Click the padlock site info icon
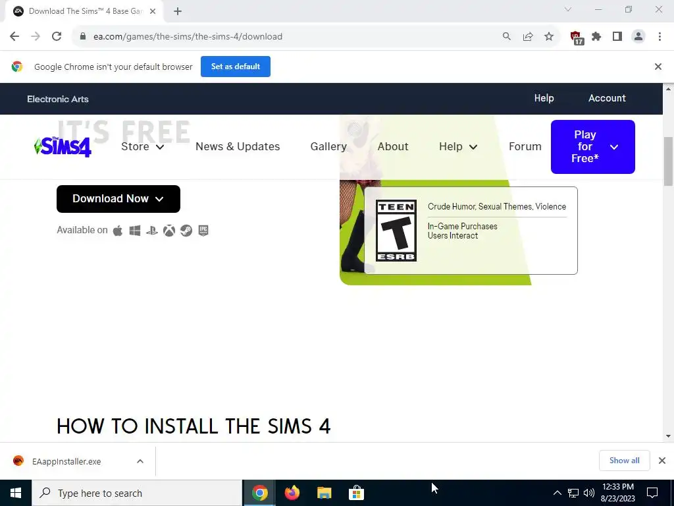 pos(83,37)
